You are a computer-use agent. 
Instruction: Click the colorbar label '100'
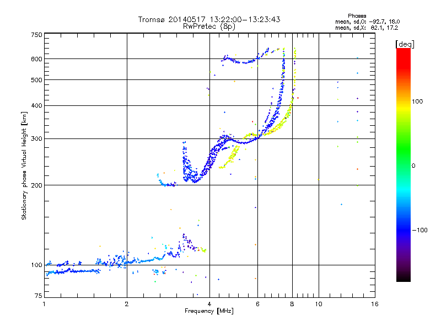coord(417,102)
